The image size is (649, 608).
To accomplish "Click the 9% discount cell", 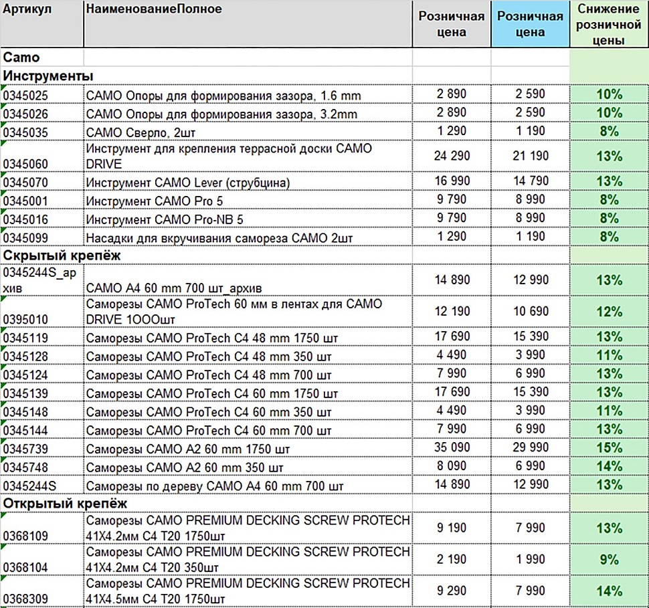I will [x=609, y=560].
